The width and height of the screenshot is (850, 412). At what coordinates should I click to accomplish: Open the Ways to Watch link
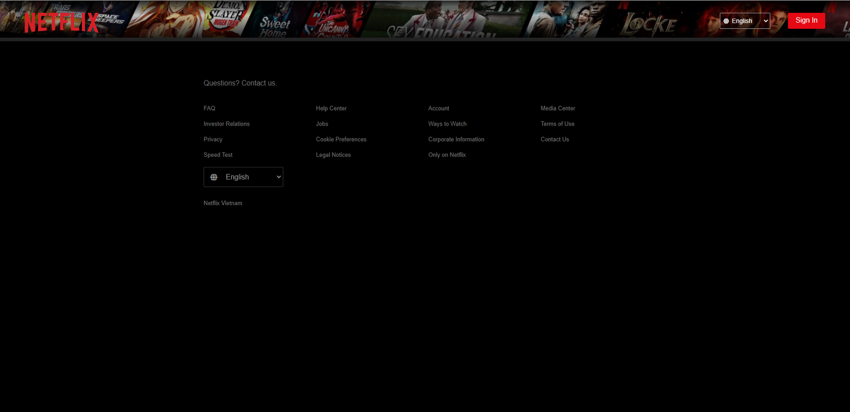point(447,124)
